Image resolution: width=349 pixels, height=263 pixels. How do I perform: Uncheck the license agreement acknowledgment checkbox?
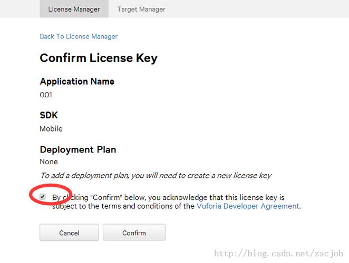click(x=42, y=197)
